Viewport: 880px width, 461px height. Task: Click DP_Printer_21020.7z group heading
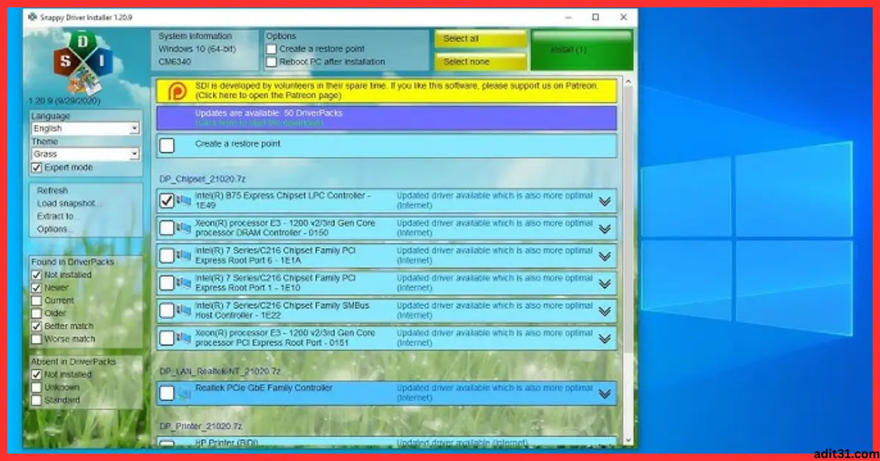pos(202,426)
